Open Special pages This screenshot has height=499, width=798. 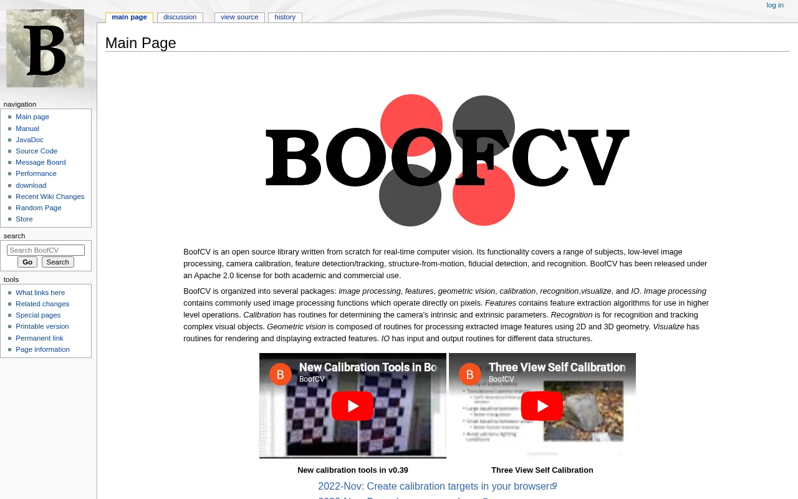38,315
